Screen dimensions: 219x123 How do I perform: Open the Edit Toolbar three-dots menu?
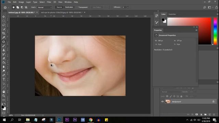pos(4,100)
